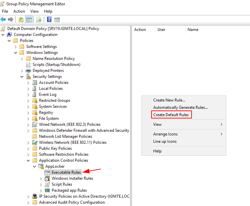This screenshot has height=206, width=250.
Task: Select Advanced Audit Policy Configuration
Action: pos(72,202)
